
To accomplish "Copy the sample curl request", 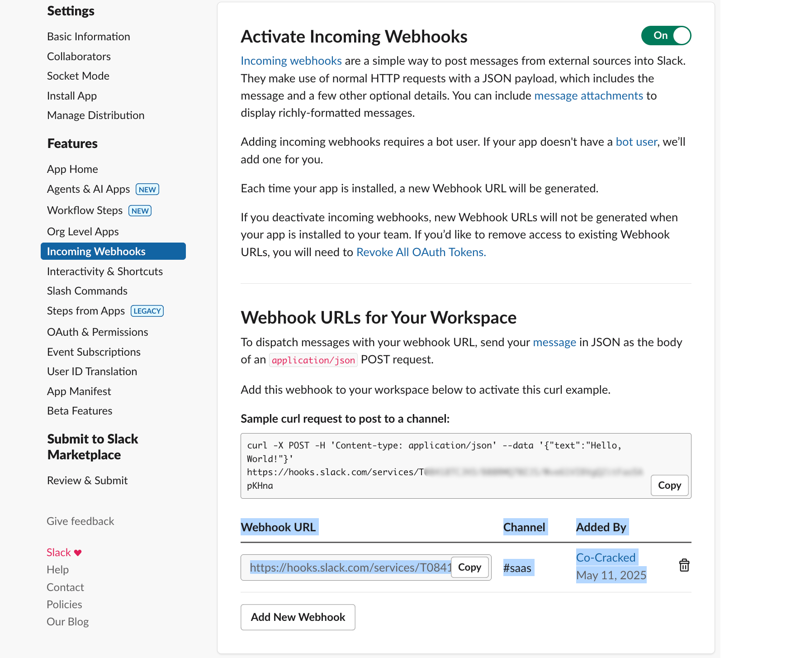I will click(x=669, y=485).
